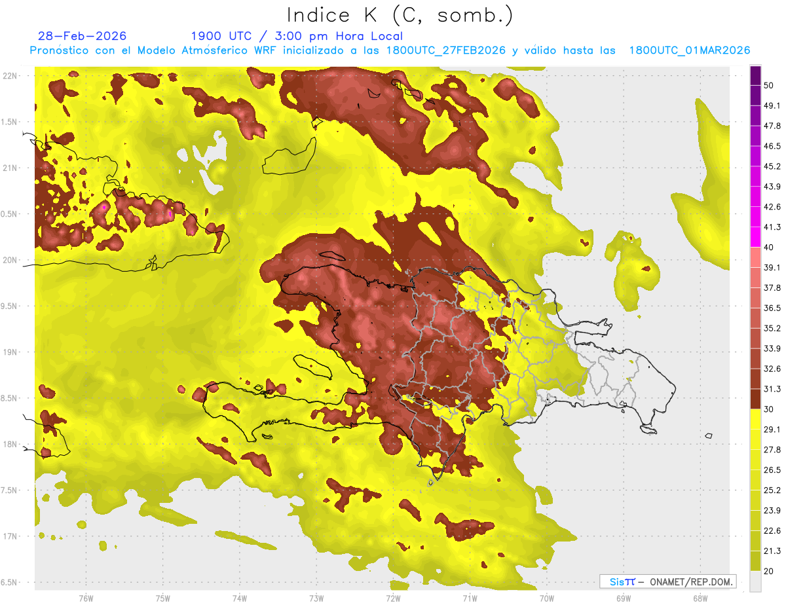This screenshot has height=607, width=786.
Task: Click the legend value '49.1'
Action: pyautogui.click(x=772, y=105)
